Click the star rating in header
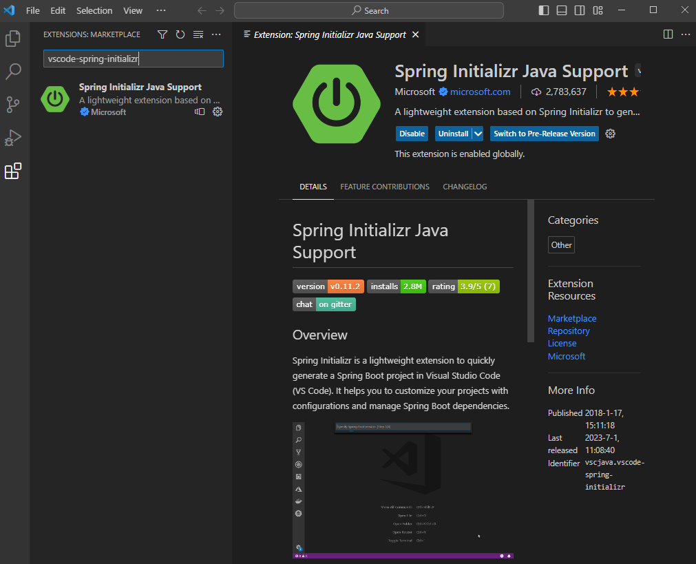 [623, 92]
